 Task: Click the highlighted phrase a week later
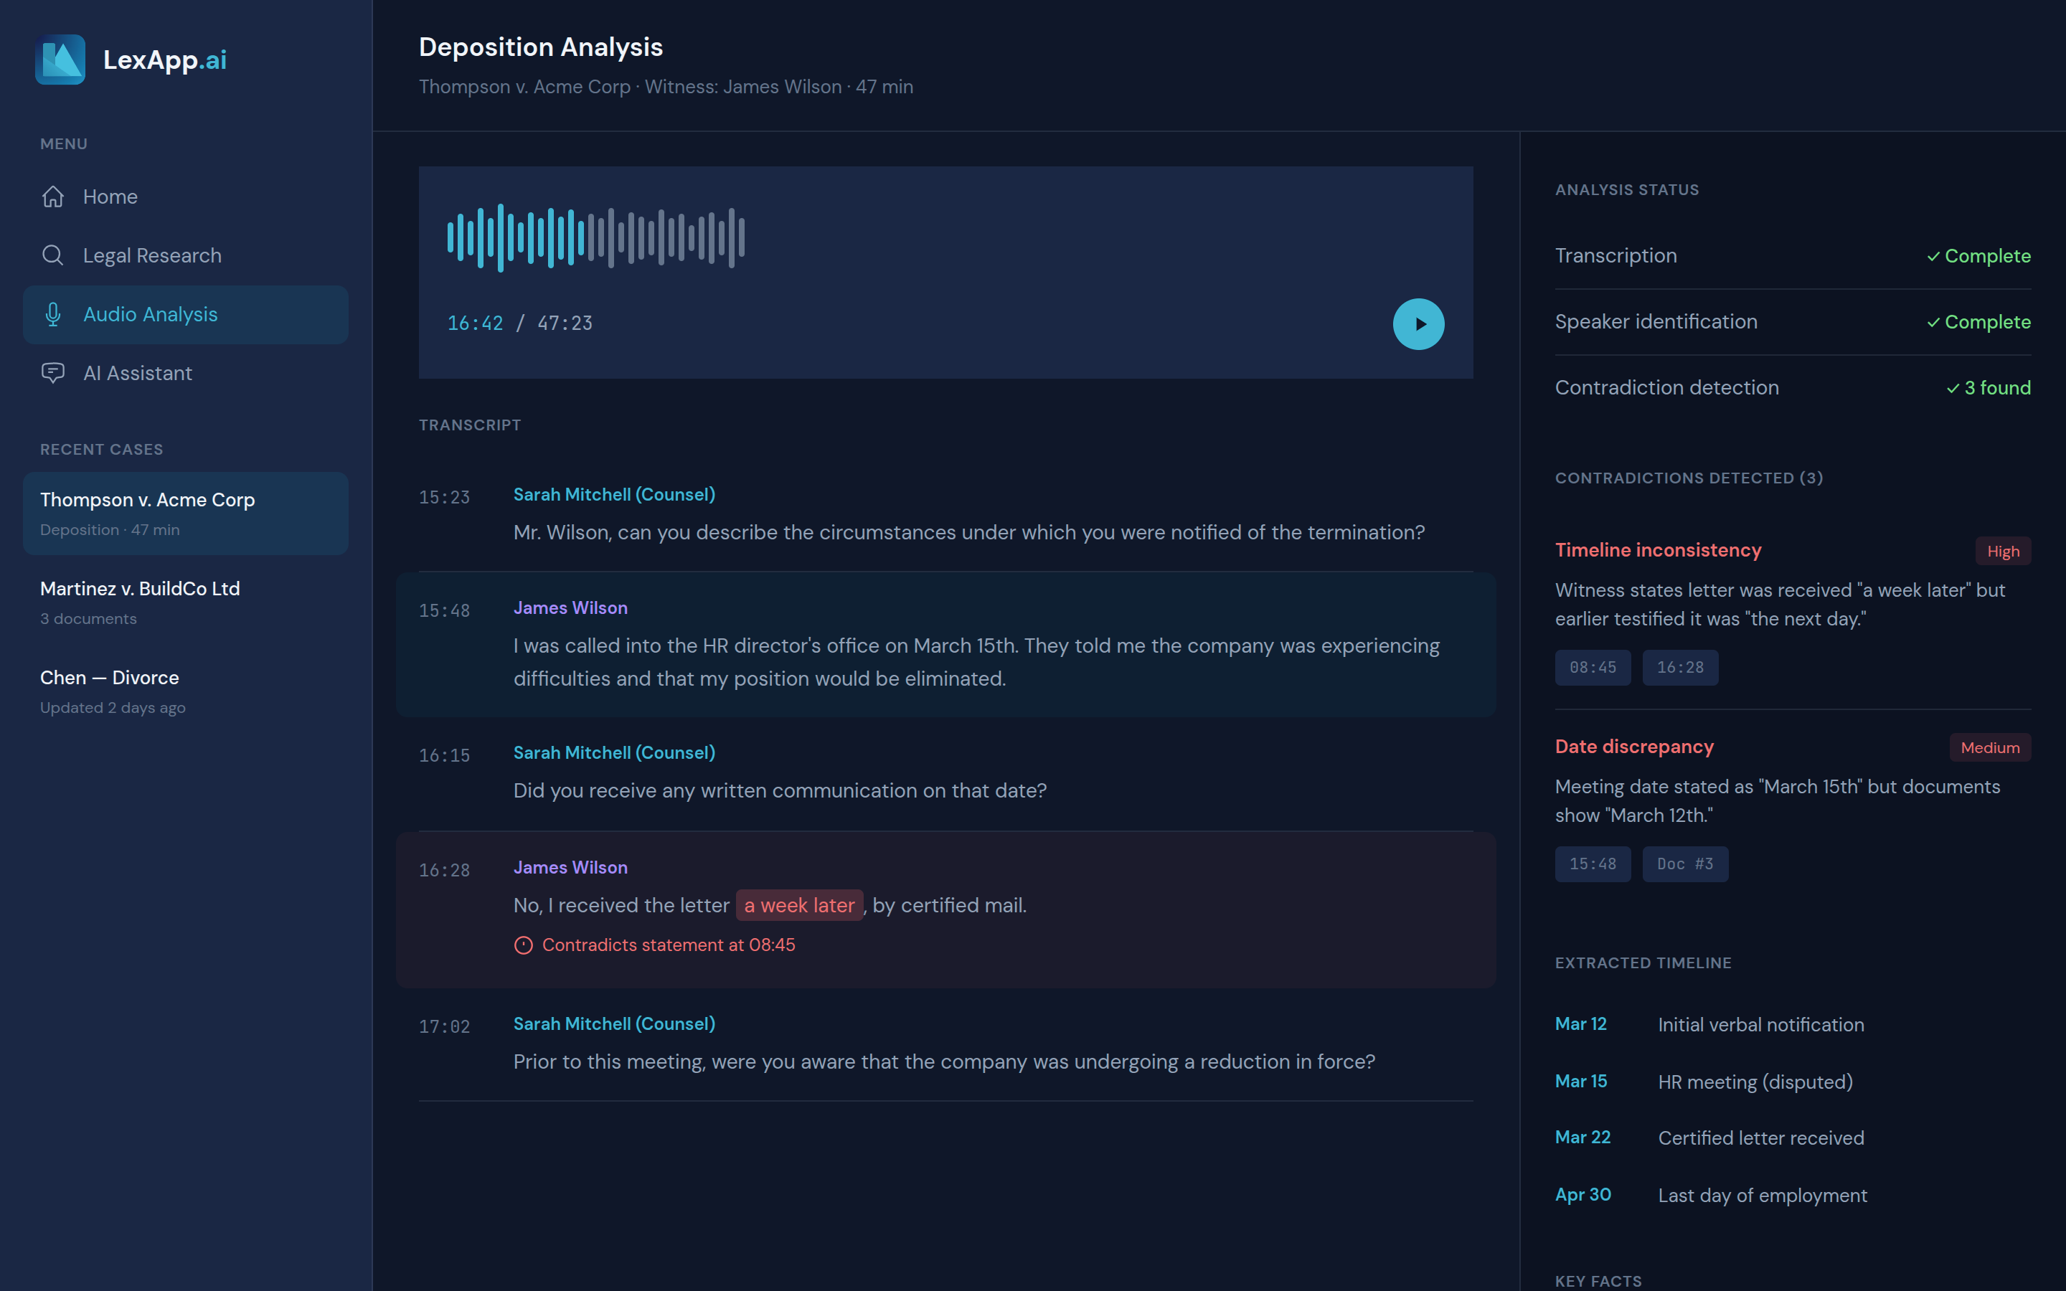coord(798,904)
